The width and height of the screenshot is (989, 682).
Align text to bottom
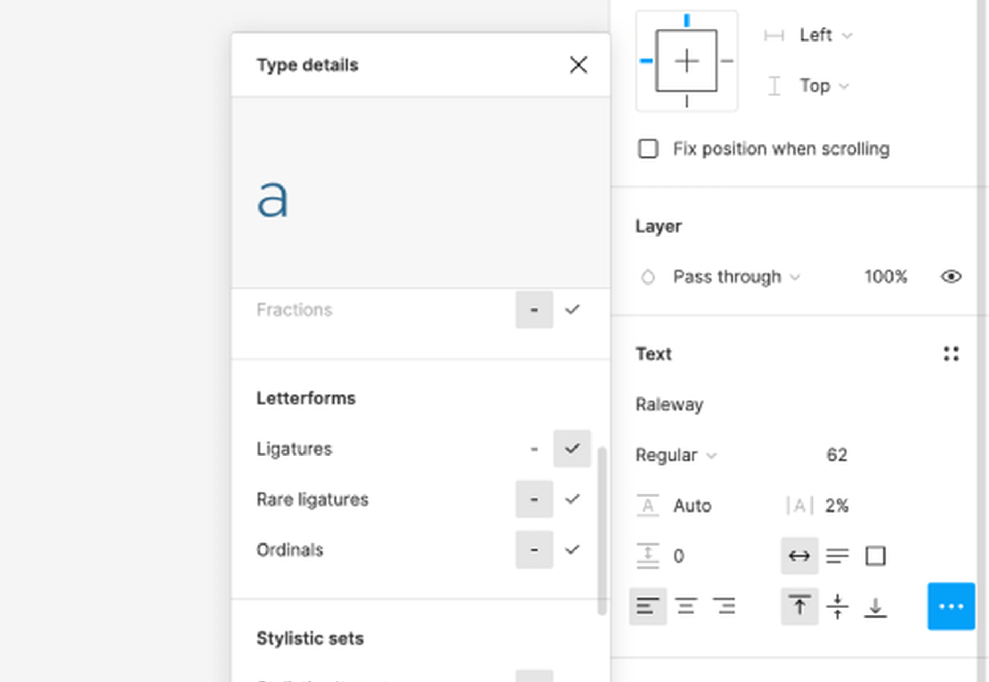pos(875,606)
